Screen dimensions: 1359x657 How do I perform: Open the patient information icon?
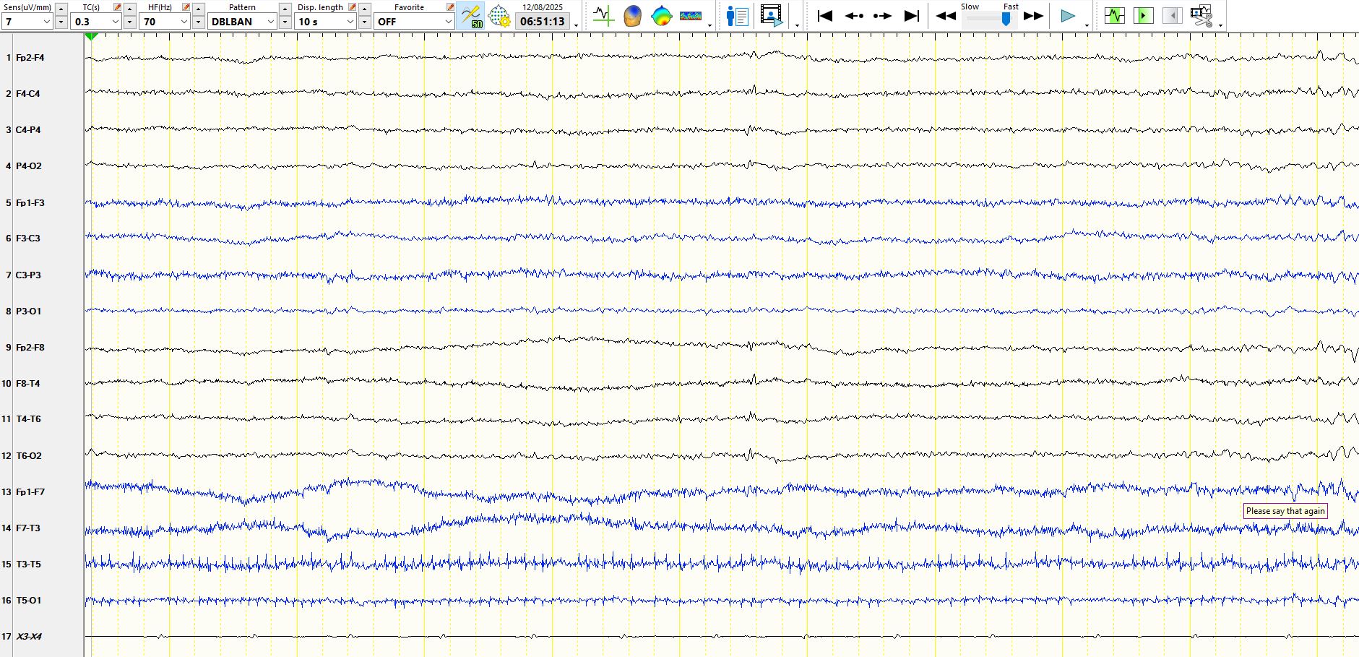pyautogui.click(x=737, y=16)
